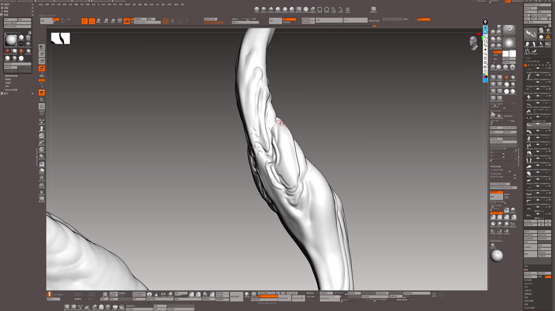Select the Pinch brush in top shelf

(256, 10)
